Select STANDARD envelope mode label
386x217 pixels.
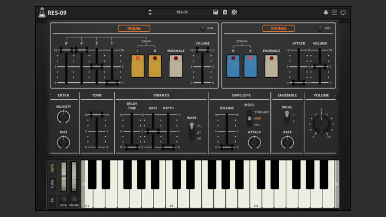click(261, 112)
